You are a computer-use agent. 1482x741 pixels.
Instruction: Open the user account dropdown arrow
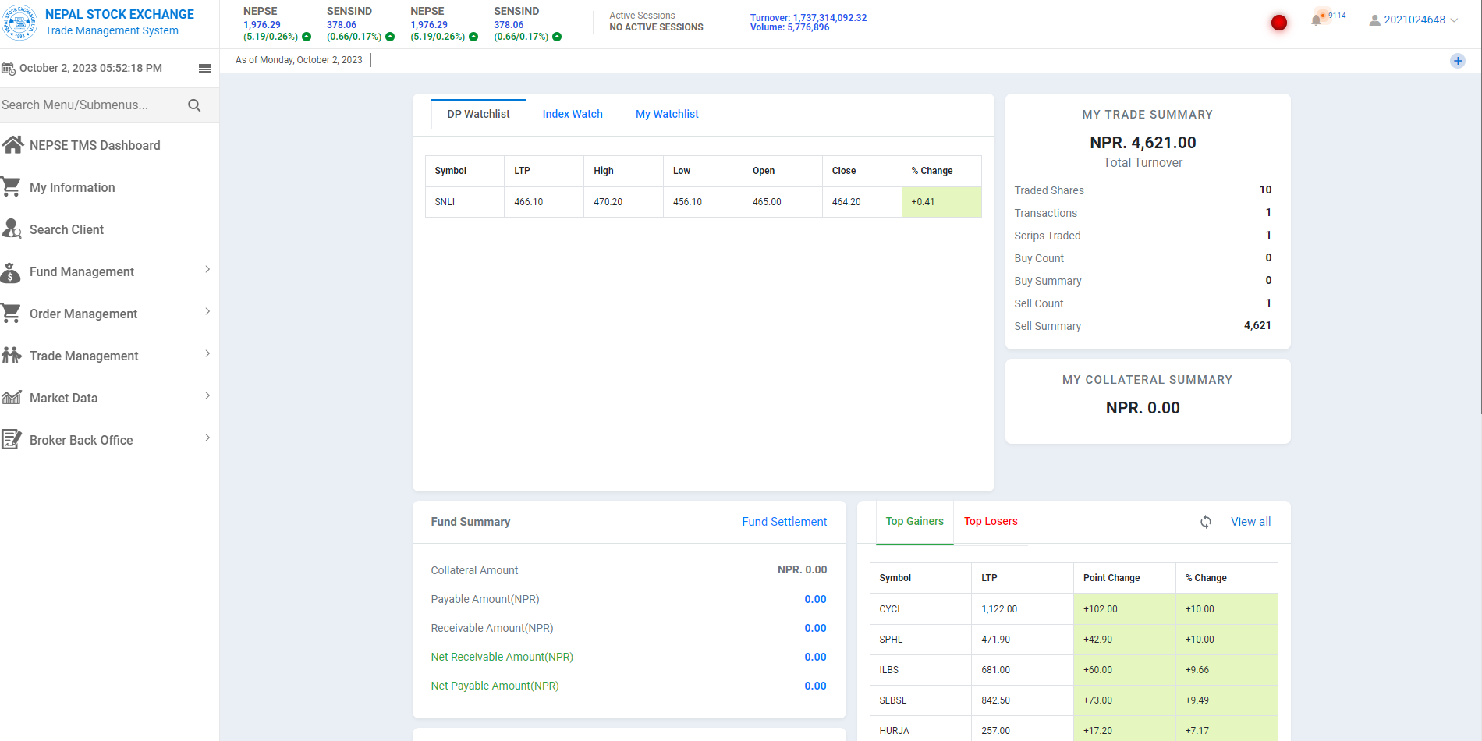[1454, 20]
